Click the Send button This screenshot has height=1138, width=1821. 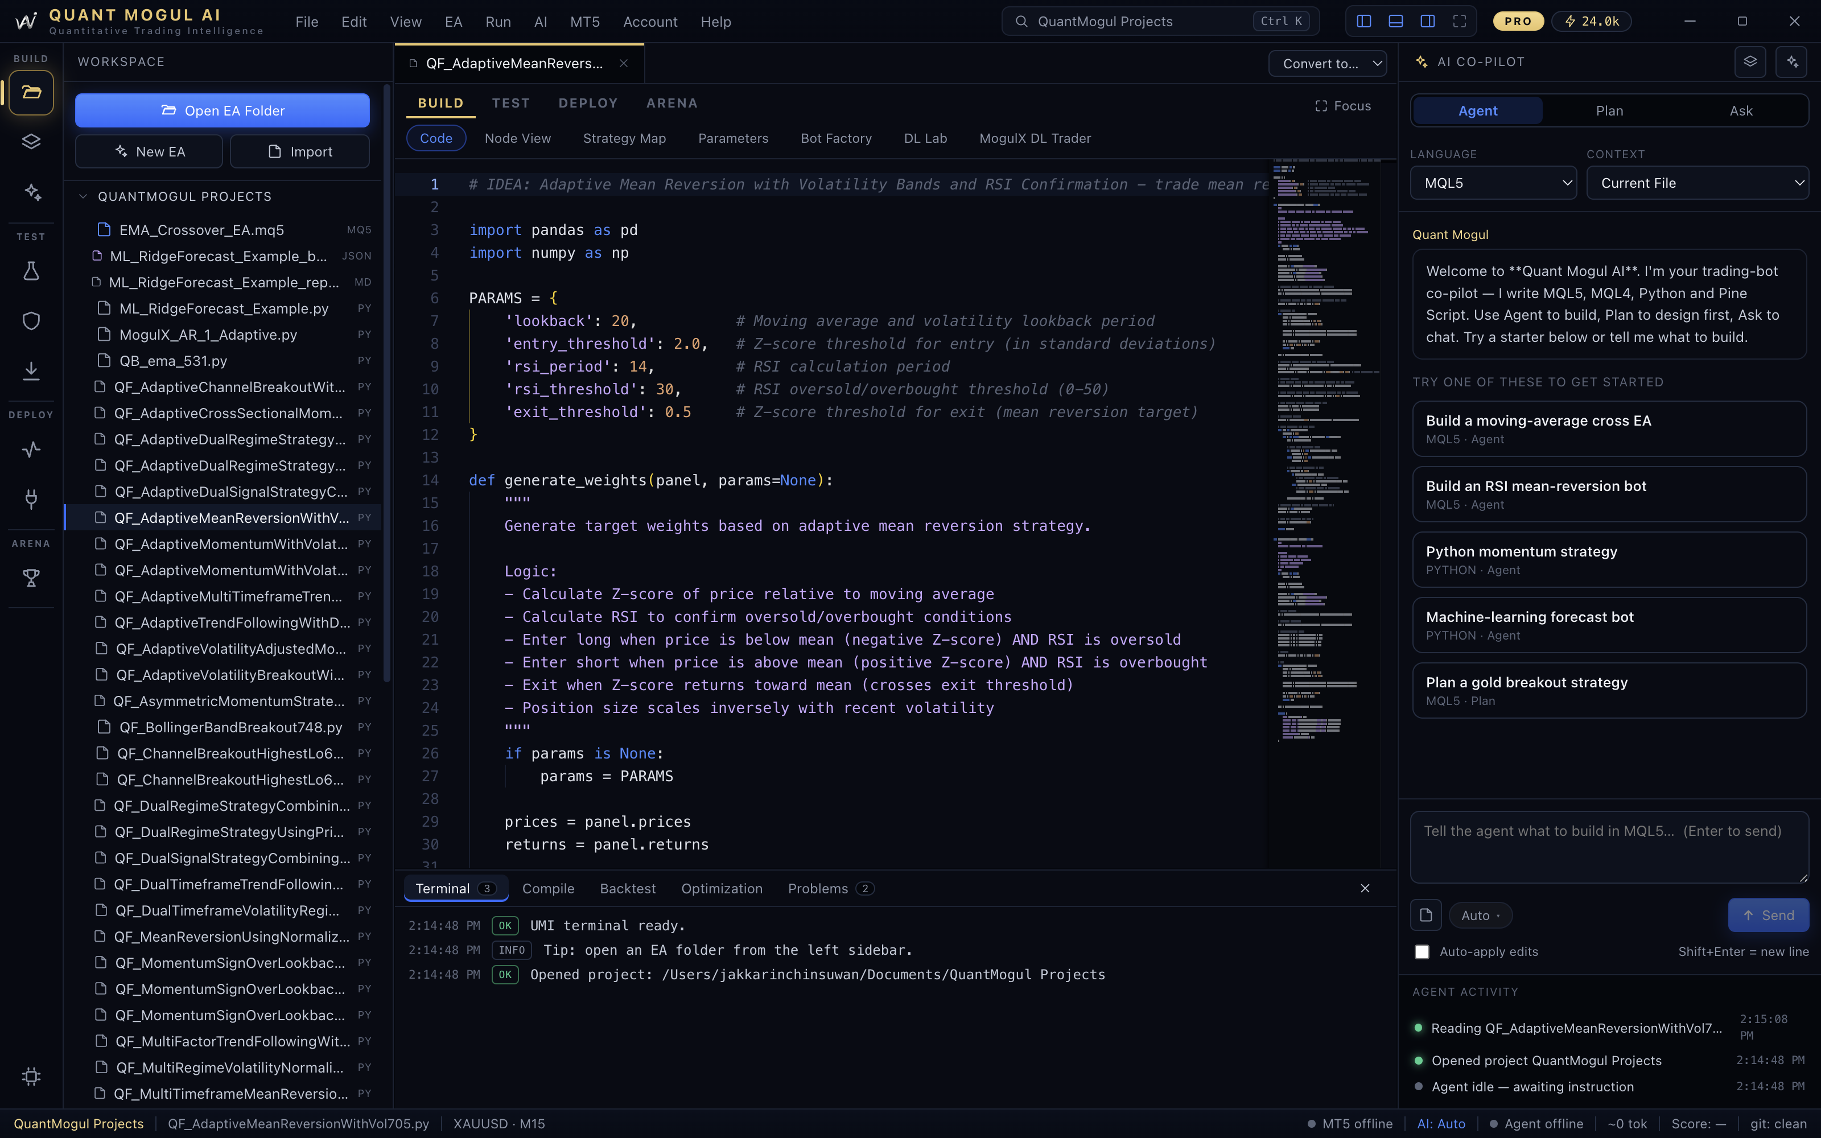(x=1769, y=915)
